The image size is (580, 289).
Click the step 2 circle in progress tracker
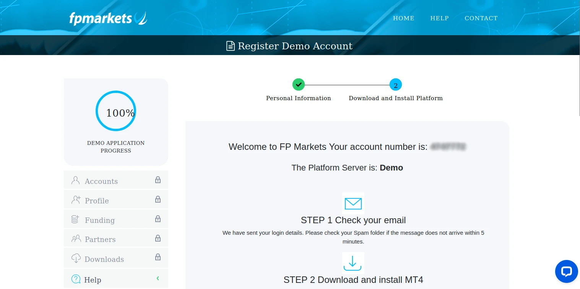coord(396,85)
